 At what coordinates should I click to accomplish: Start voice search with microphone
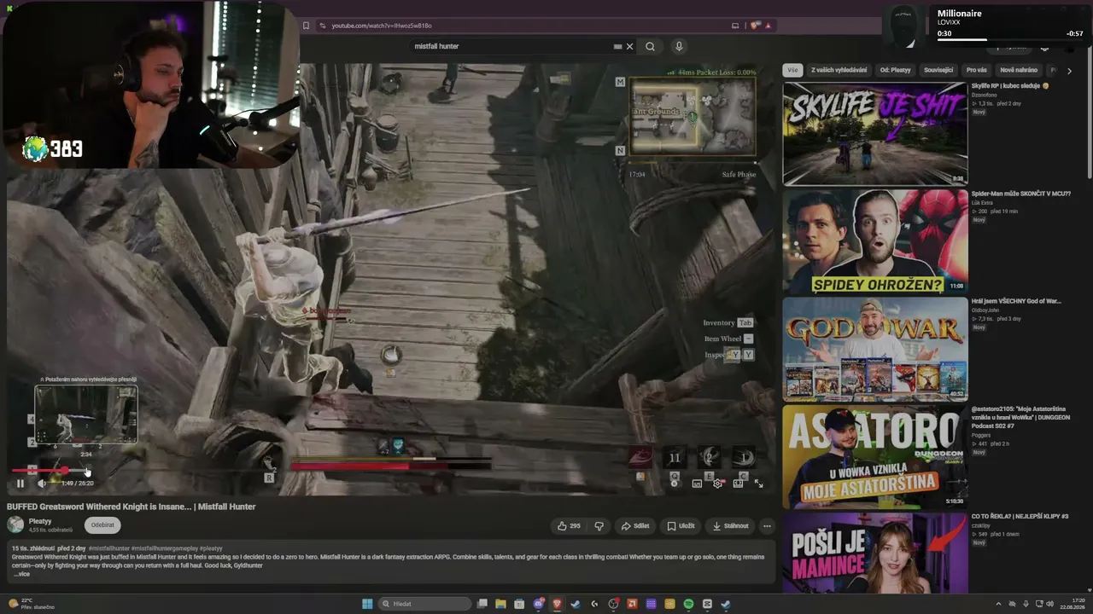[679, 47]
